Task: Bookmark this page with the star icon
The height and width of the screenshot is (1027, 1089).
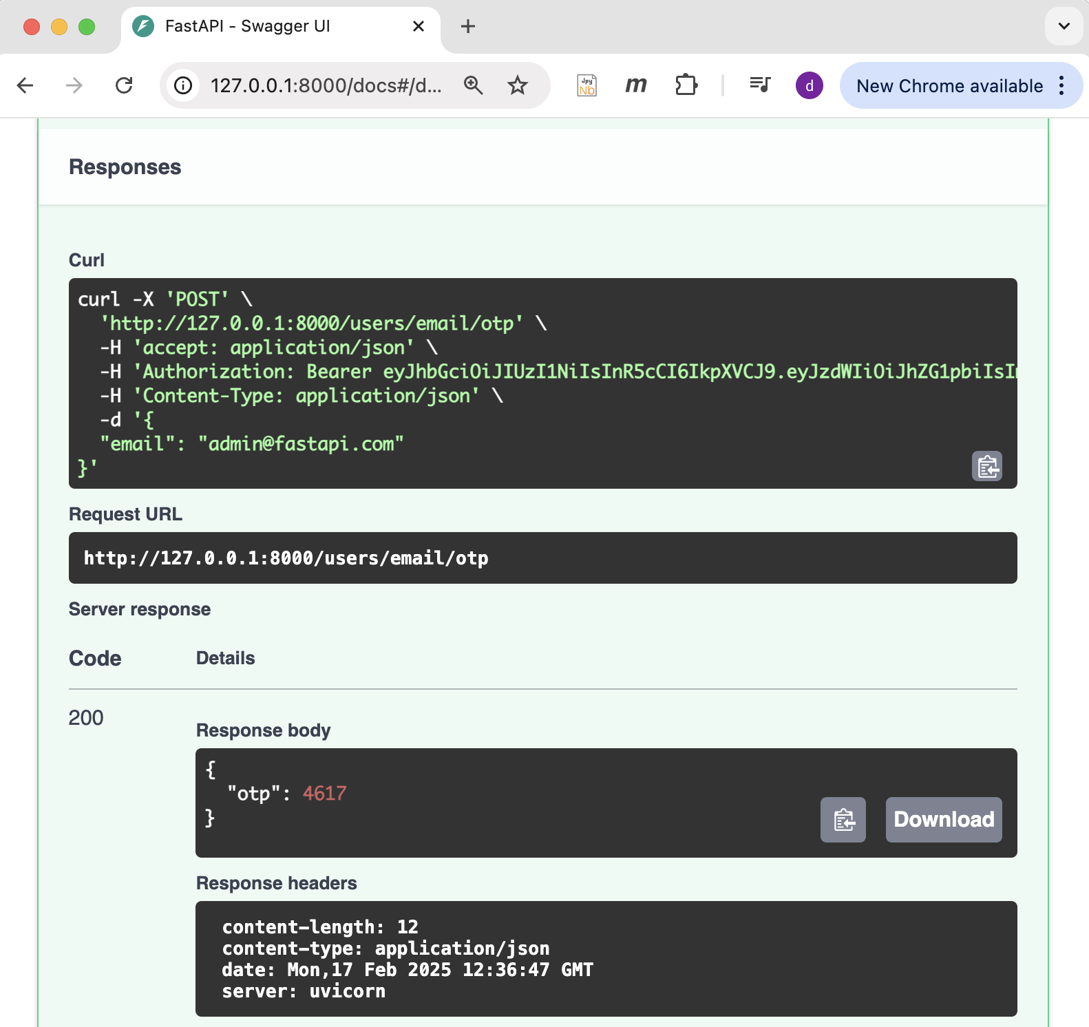Action: pos(518,85)
